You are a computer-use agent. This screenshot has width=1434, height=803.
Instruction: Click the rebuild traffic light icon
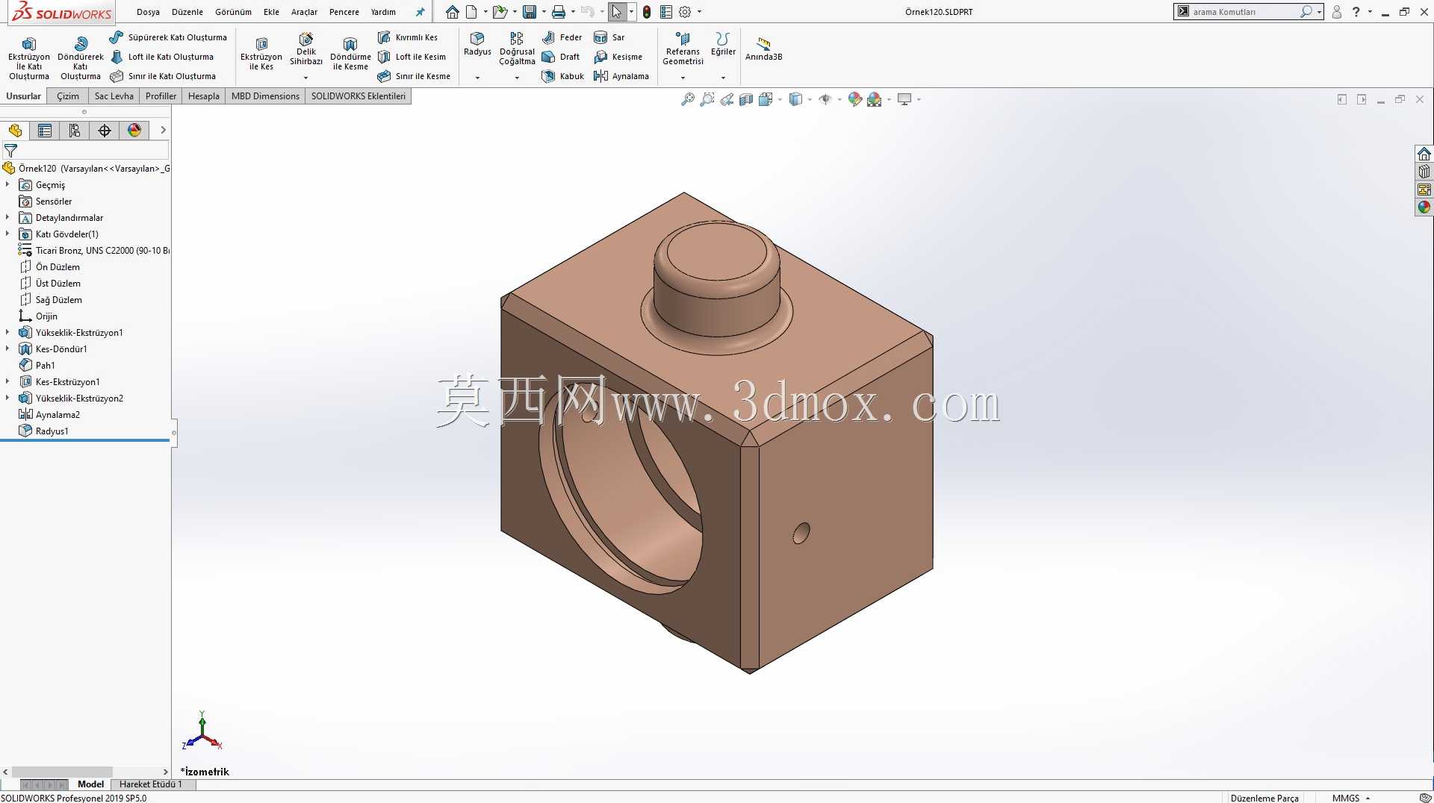[x=647, y=12]
